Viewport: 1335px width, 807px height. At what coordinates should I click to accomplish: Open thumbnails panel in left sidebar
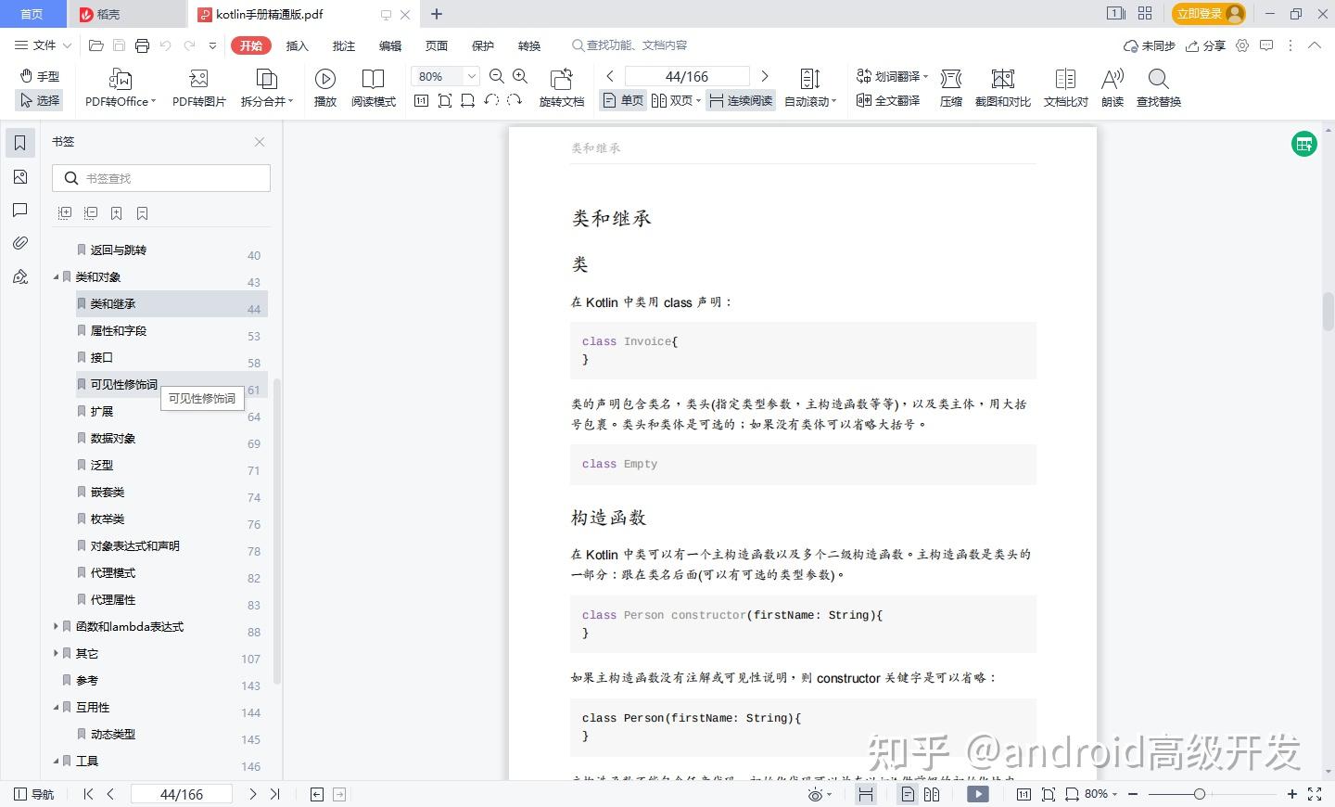[20, 176]
